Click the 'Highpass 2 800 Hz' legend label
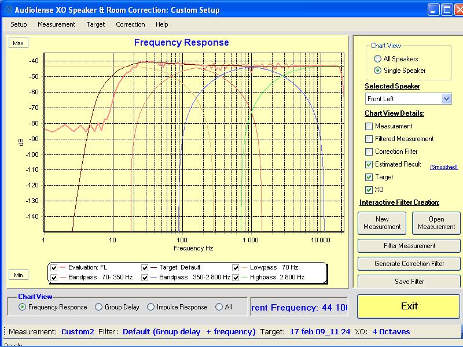The width and height of the screenshot is (463, 347). [x=277, y=277]
